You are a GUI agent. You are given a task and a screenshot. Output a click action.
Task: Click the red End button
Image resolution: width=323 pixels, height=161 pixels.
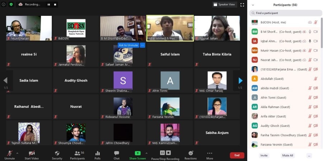[237, 155]
